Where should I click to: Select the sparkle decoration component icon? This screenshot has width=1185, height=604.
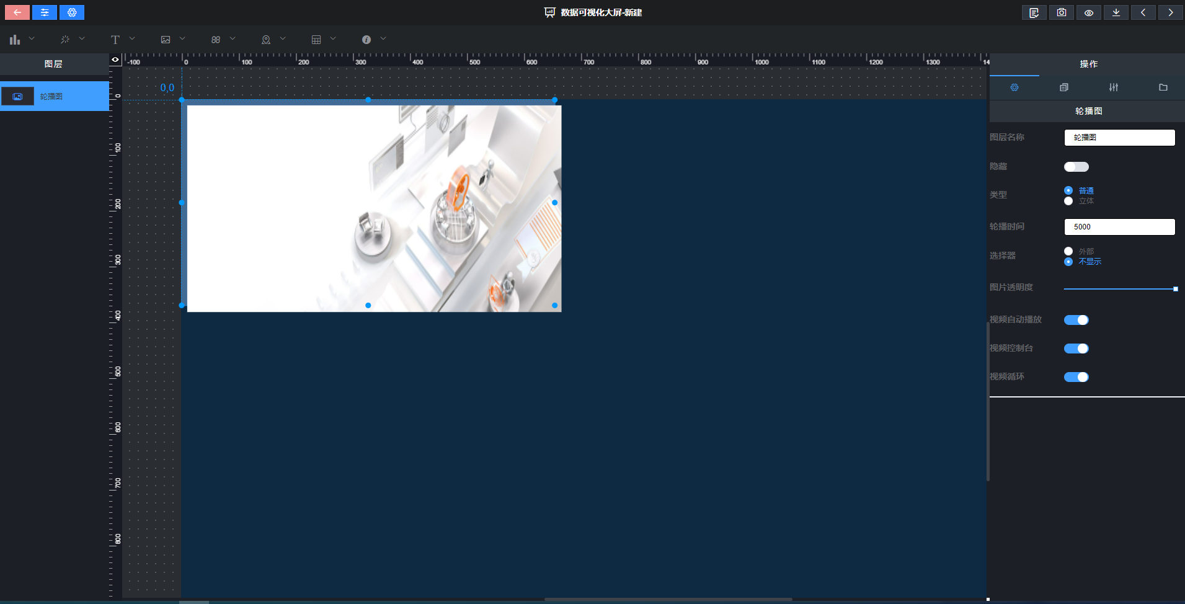[65, 40]
